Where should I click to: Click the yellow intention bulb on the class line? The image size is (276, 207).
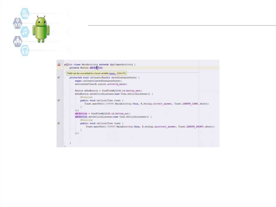click(67, 64)
